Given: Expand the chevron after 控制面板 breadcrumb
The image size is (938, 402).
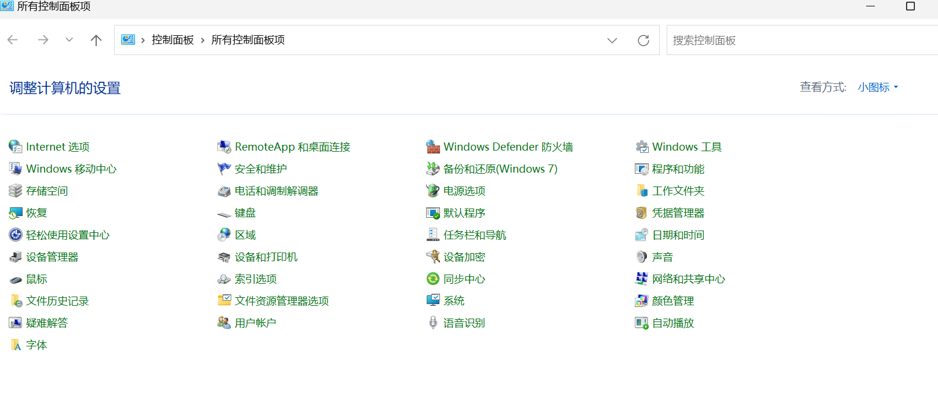Looking at the screenshot, I should point(203,41).
